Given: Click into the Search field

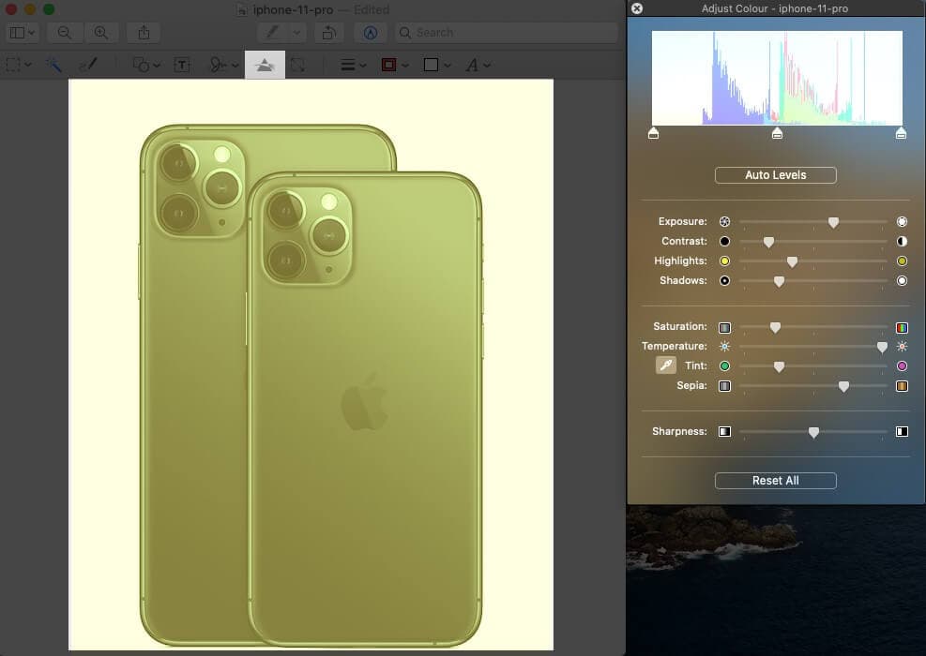Looking at the screenshot, I should (x=506, y=33).
